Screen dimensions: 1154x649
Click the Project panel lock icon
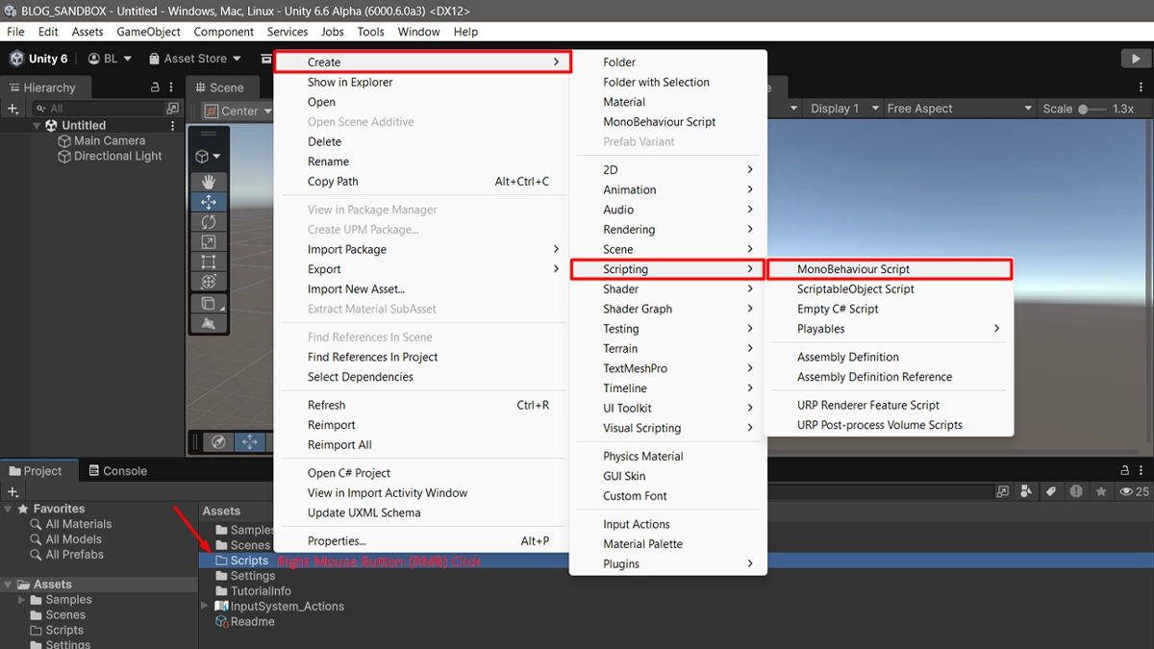(1126, 470)
